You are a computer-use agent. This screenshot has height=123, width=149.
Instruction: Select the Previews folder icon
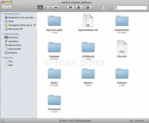122,74
